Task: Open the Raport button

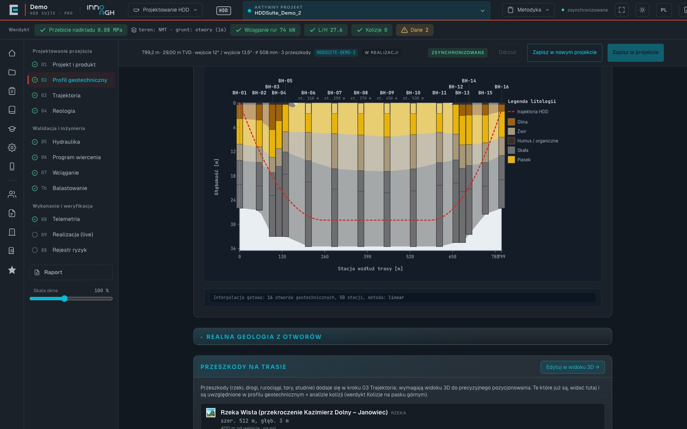Action: pos(71,272)
